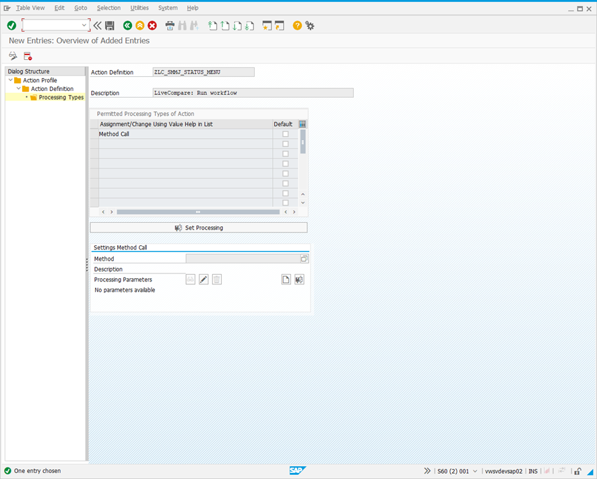Viewport: 597px width, 479px height.
Task: Click the Set Processing button
Action: pos(199,228)
